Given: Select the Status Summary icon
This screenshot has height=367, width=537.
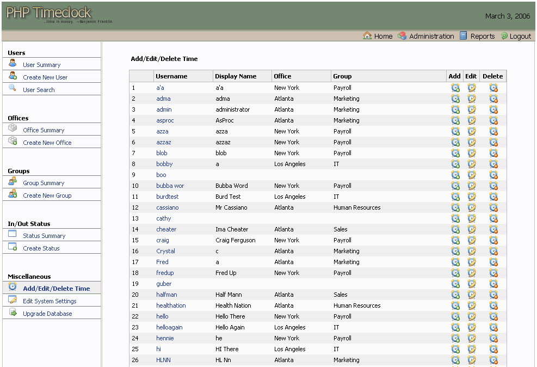Looking at the screenshot, I should pos(12,235).
